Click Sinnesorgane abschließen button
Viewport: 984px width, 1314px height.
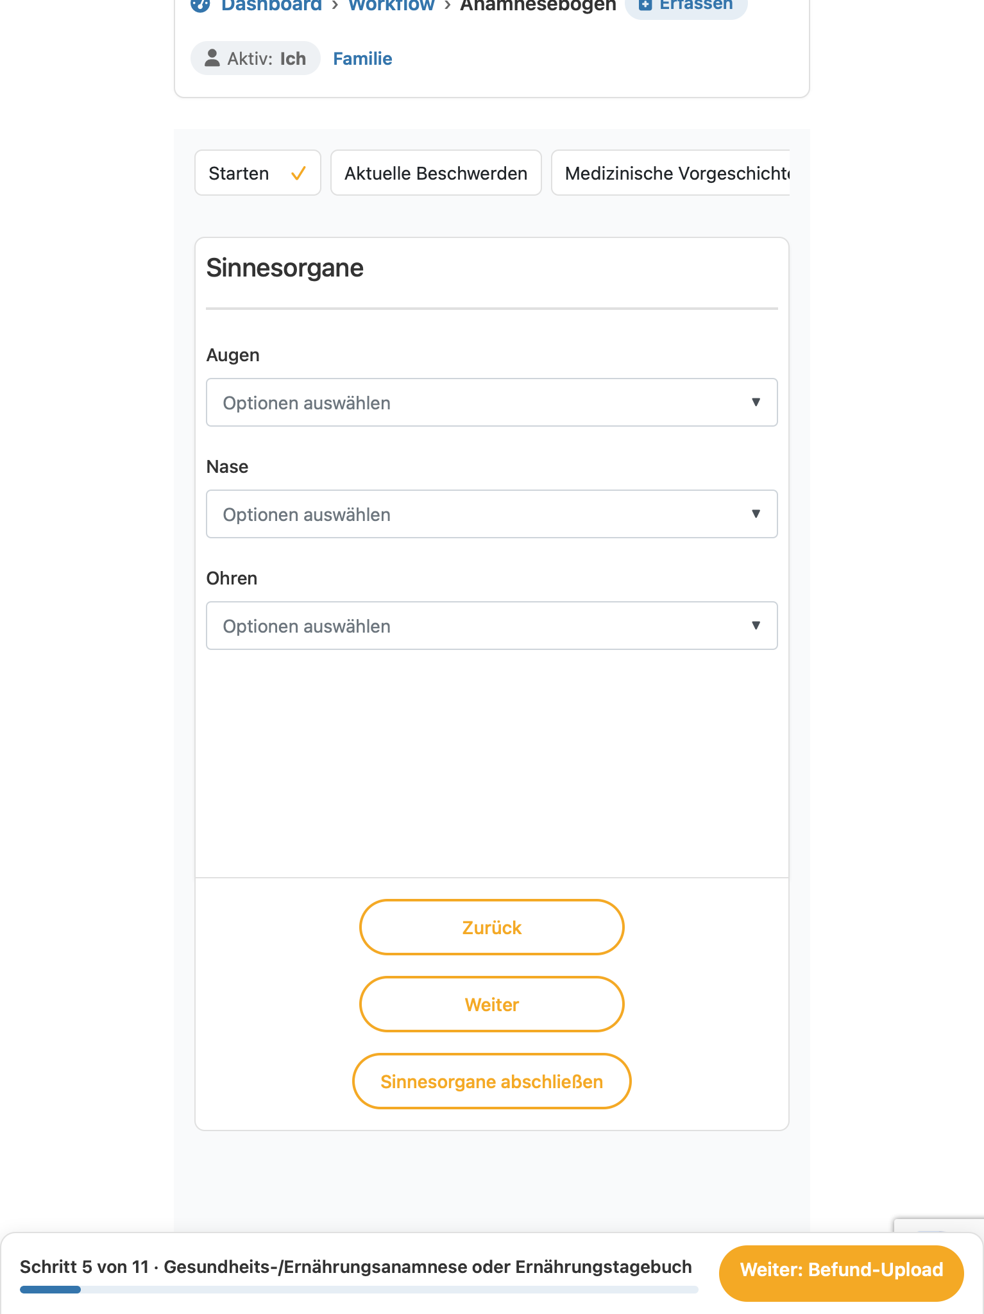point(491,1081)
